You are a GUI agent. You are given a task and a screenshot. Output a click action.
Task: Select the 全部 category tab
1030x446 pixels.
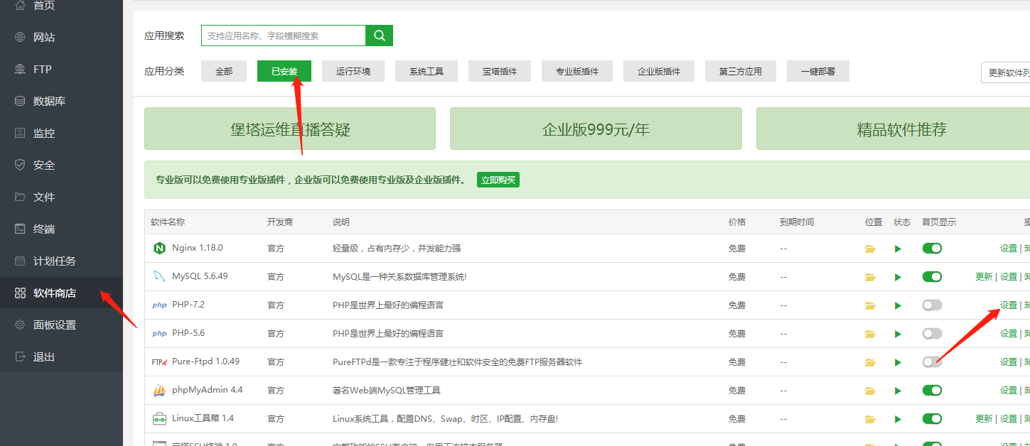click(x=224, y=71)
